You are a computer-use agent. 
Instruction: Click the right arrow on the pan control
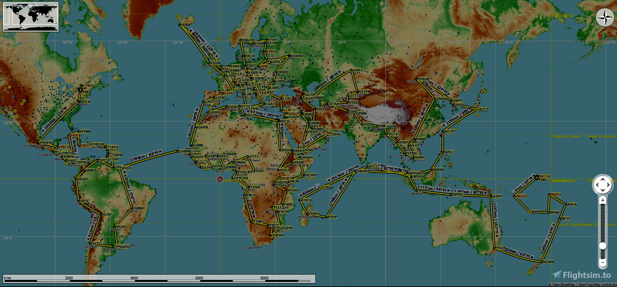608,184
